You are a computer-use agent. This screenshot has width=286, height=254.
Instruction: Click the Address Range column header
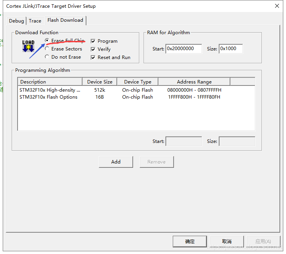pos(194,82)
